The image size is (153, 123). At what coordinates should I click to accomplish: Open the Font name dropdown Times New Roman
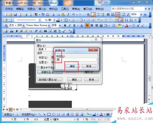coord(49,25)
